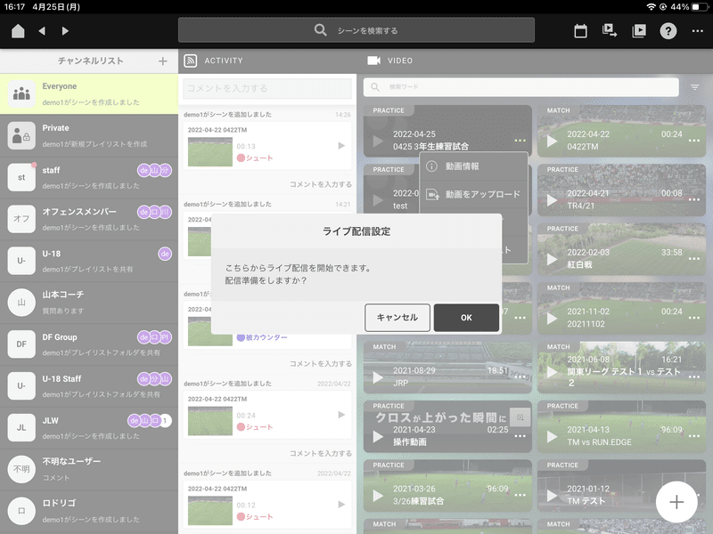Tap the Wi-Fi status icon
The image size is (713, 534).
pos(651,7)
